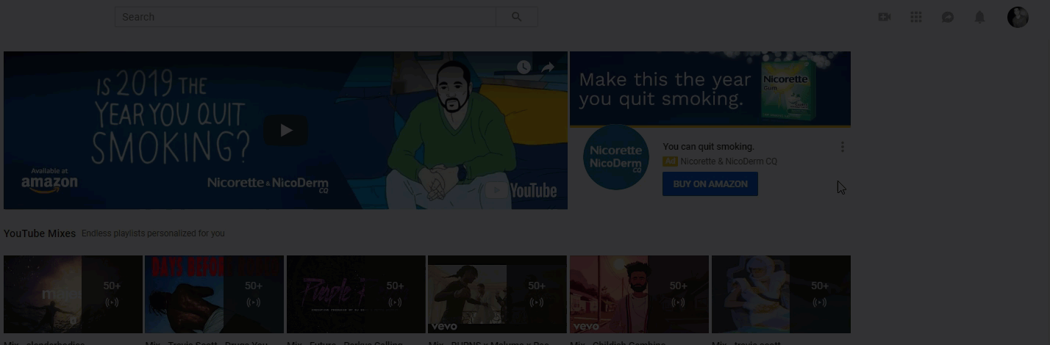Viewport: 1050px width, 345px height.
Task: Click the YouTube Mixes heading
Action: point(40,233)
